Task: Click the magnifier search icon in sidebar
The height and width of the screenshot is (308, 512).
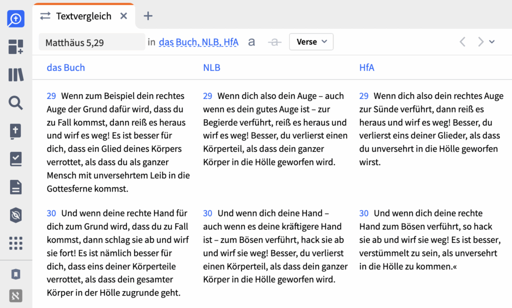Action: [15, 103]
